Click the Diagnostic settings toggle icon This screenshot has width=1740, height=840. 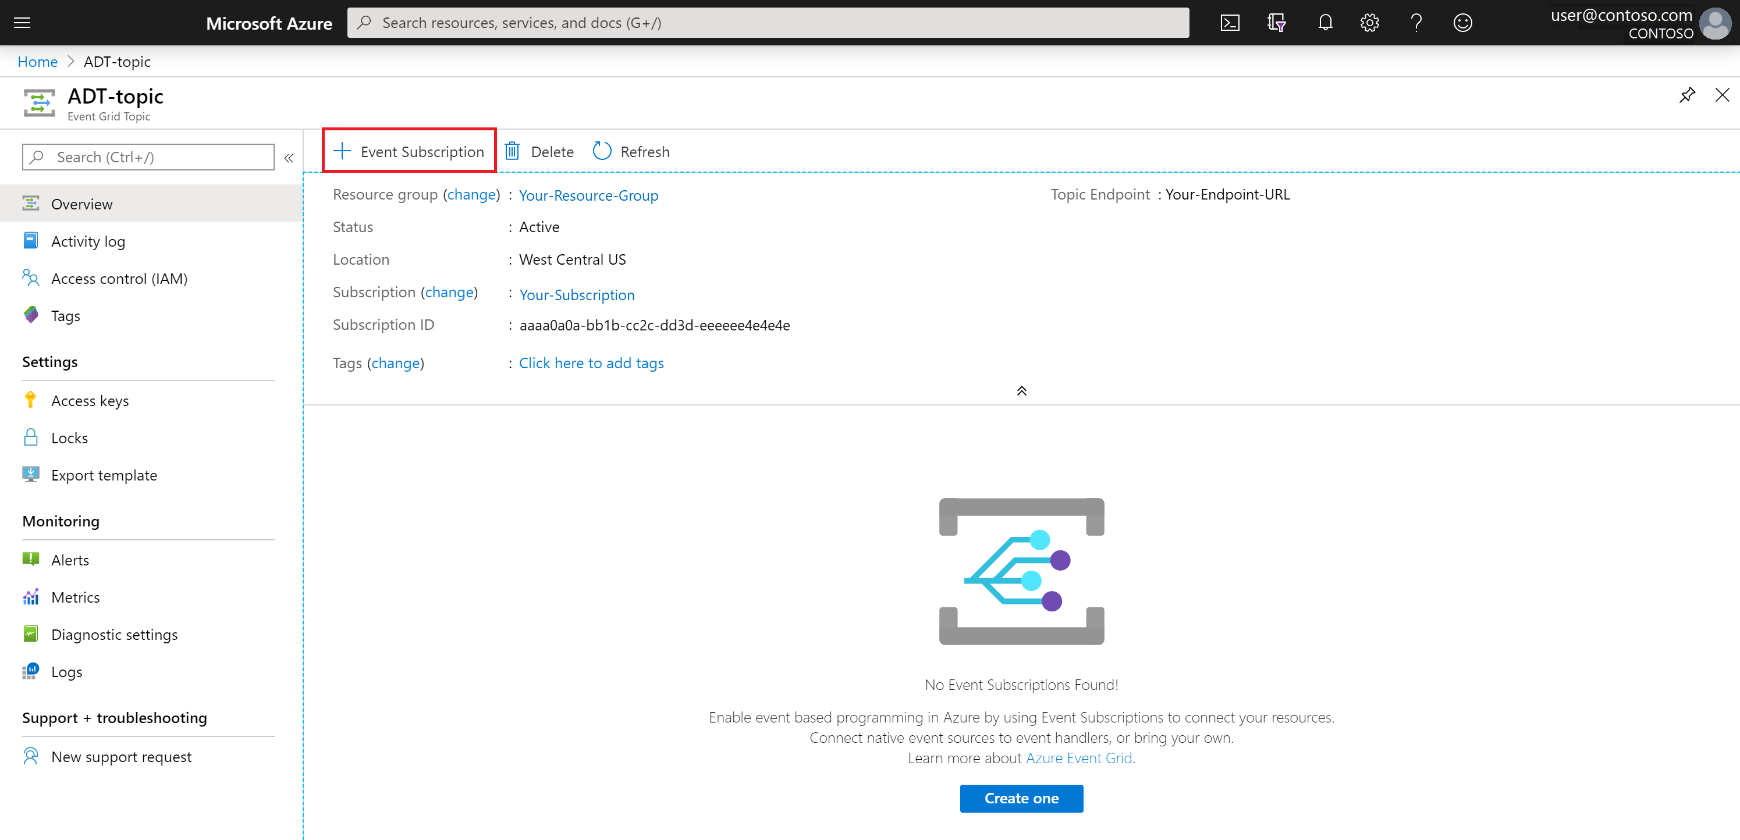[x=30, y=633]
